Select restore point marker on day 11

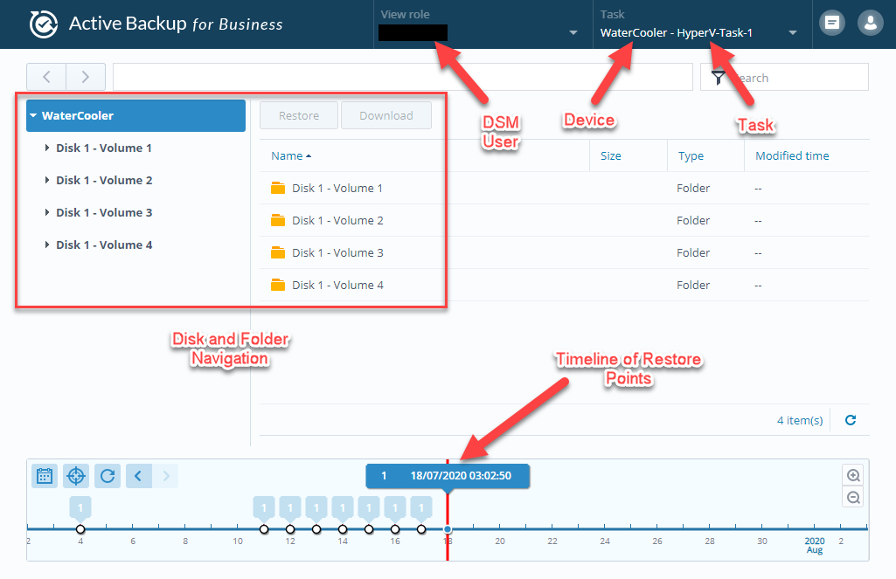(264, 529)
